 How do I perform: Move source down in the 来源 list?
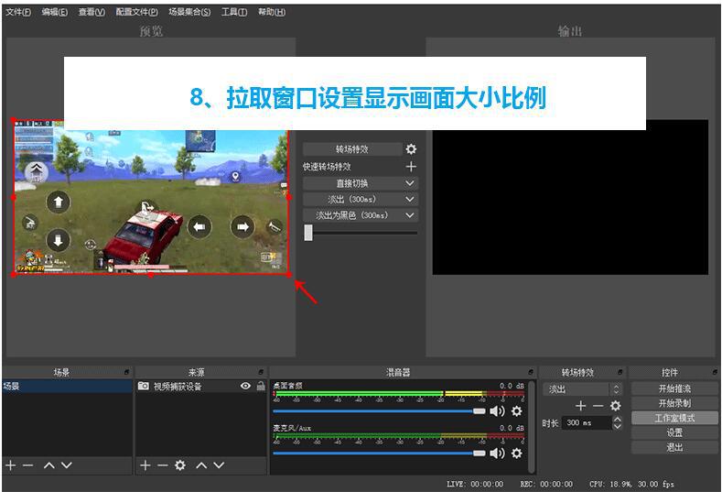(220, 465)
